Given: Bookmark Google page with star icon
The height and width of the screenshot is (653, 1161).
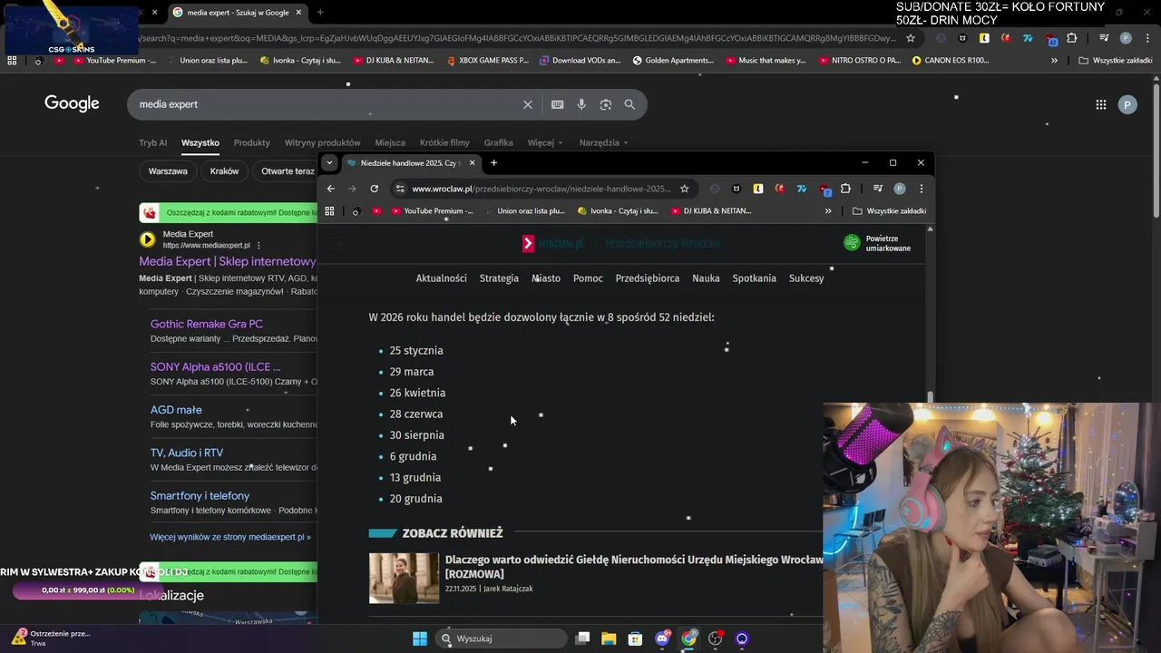Looking at the screenshot, I should [x=911, y=38].
